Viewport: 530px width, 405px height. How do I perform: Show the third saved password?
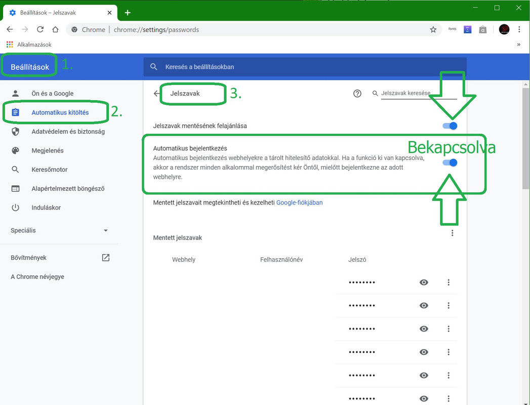point(424,329)
